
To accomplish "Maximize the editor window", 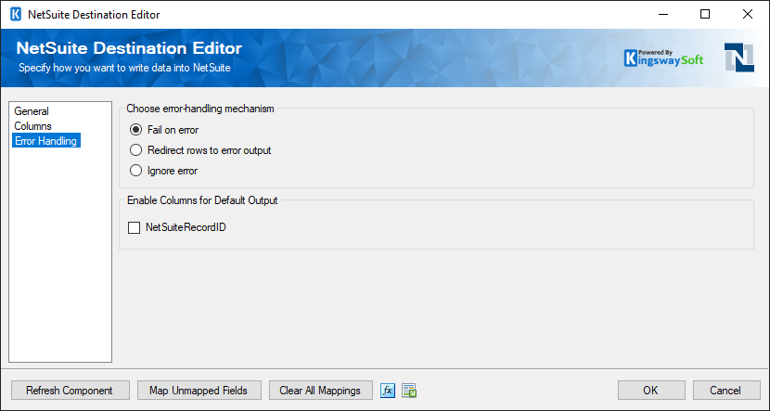I will point(705,14).
